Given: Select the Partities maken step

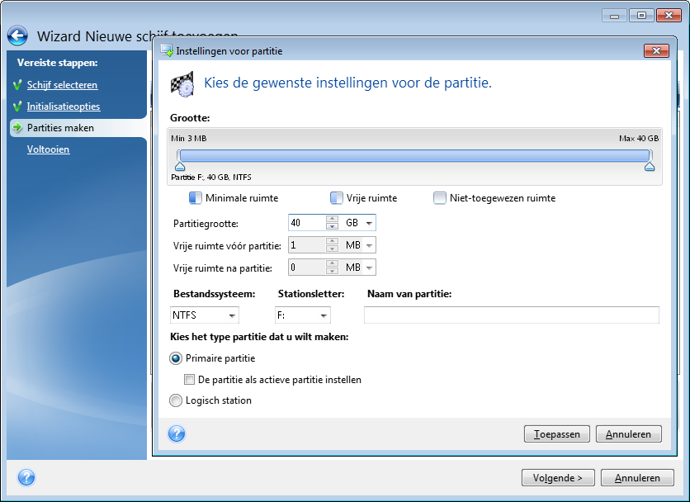Looking at the screenshot, I should [x=60, y=128].
